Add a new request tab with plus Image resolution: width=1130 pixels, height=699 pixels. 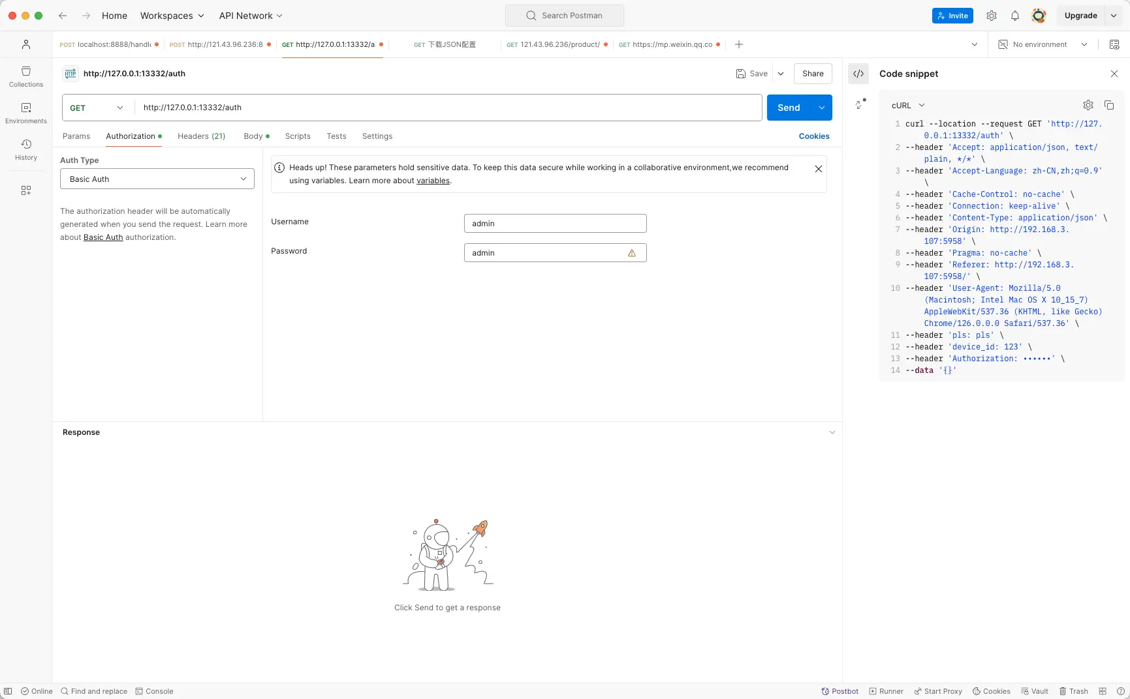point(739,44)
